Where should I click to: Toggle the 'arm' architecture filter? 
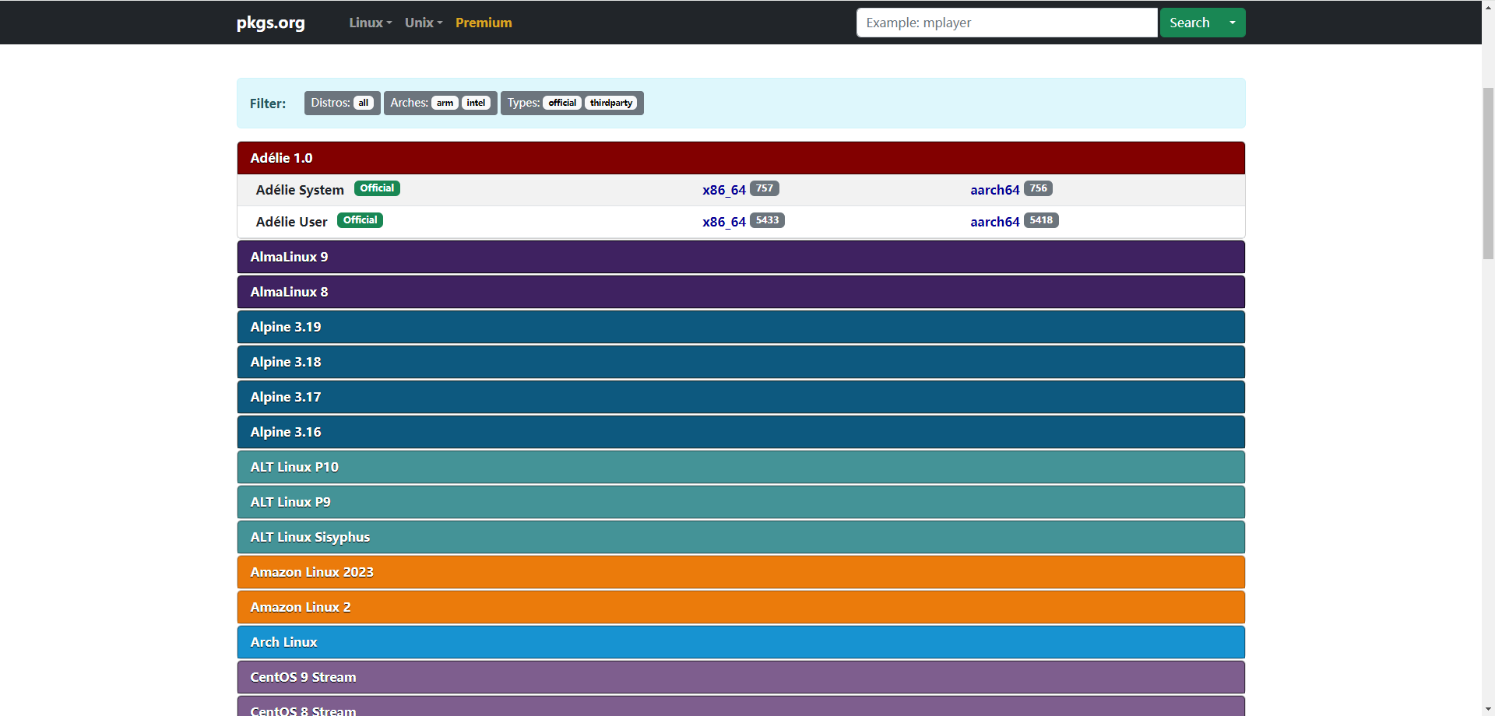click(x=445, y=103)
